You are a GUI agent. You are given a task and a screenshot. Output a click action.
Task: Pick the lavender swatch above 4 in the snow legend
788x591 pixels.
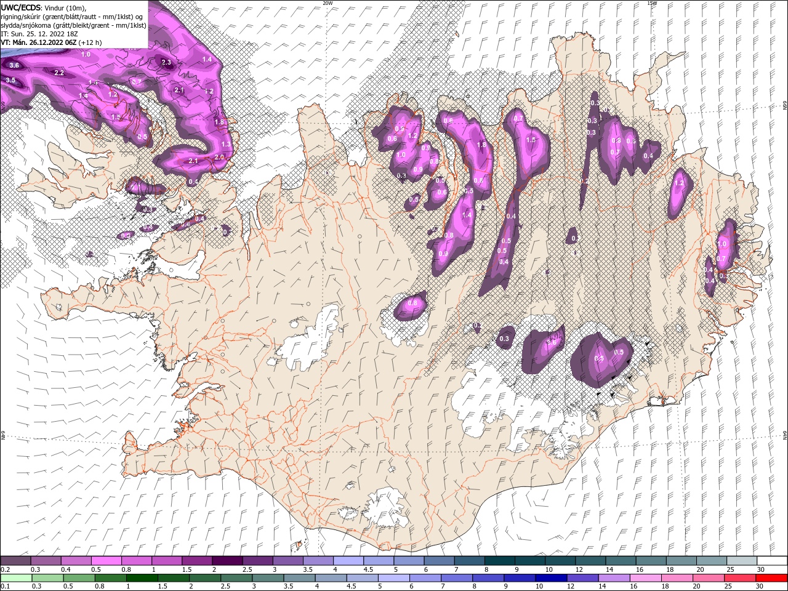tap(348, 561)
